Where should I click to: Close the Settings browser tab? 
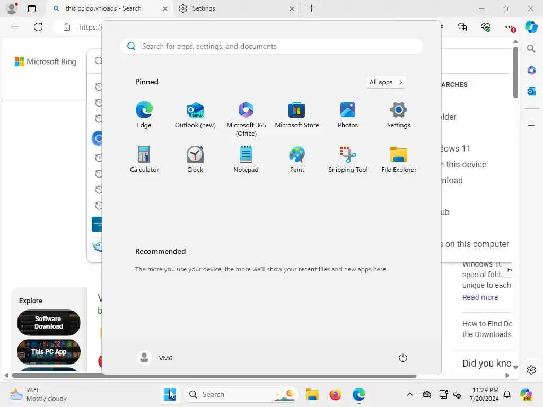[x=292, y=8]
